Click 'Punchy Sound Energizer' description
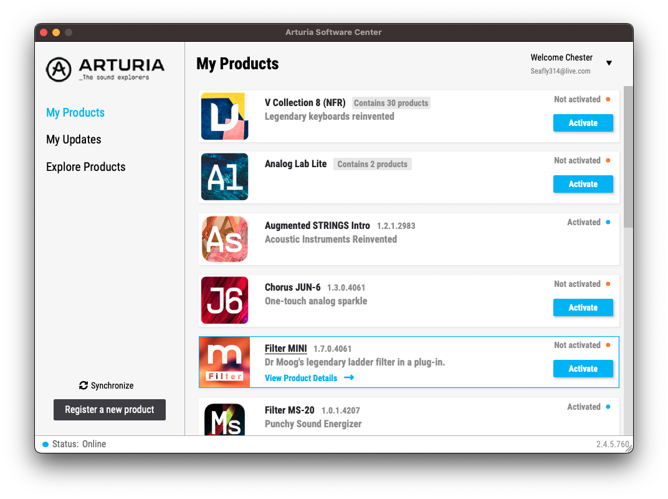Screen dimensions: 668x499 (x=313, y=424)
